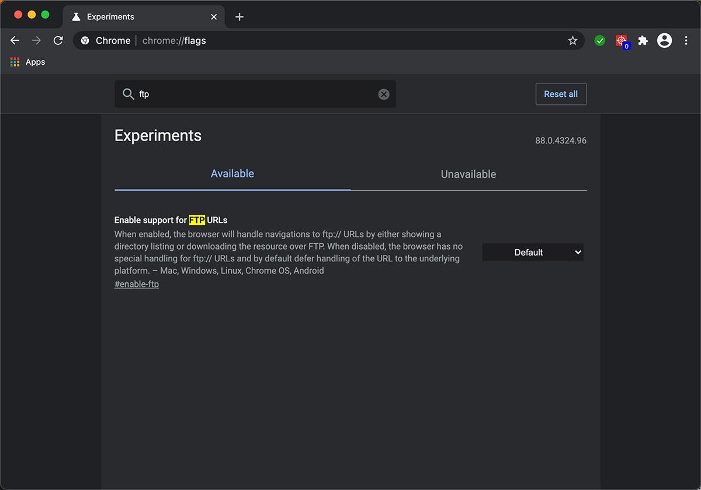Select the Experiments browser tab
The height and width of the screenshot is (490, 701).
click(x=144, y=17)
